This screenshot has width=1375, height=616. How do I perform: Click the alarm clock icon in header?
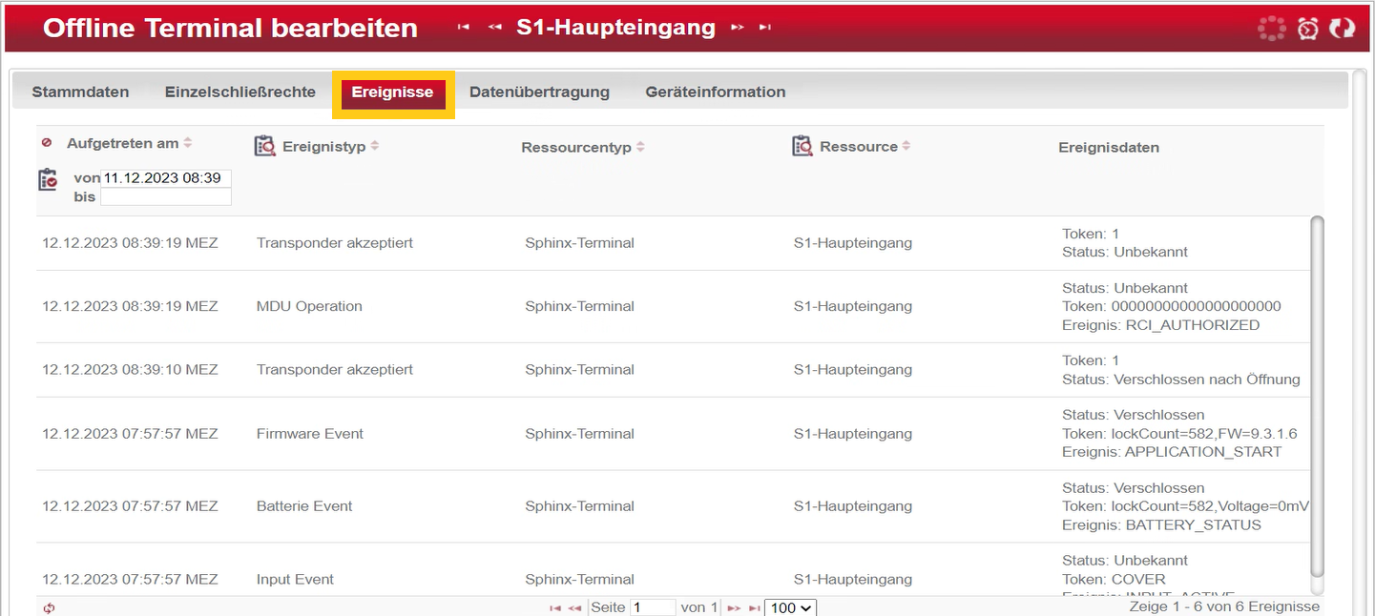(1308, 29)
